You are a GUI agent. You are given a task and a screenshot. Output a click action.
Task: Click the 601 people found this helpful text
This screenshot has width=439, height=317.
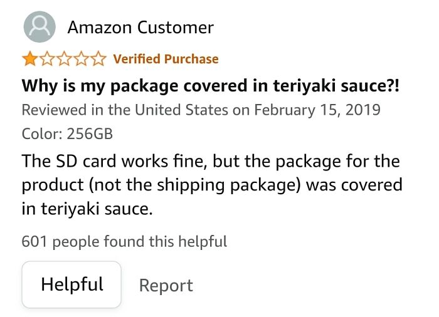point(124,241)
